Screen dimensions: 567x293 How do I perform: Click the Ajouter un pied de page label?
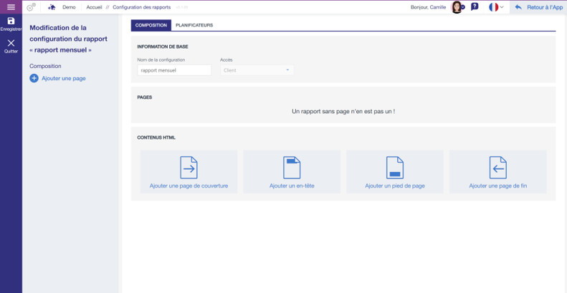(x=395, y=186)
